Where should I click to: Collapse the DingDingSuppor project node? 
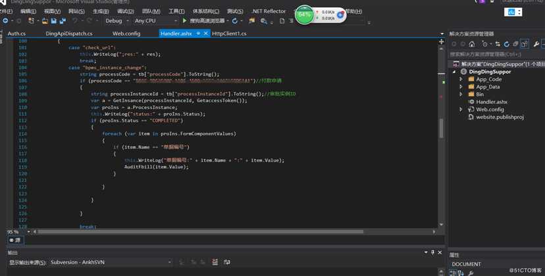coord(454,72)
